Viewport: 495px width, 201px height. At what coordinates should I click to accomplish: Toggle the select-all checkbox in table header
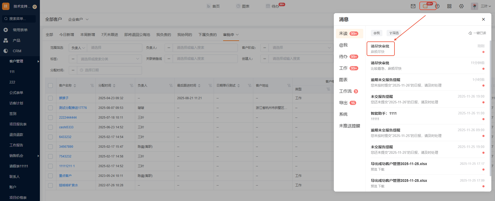tap(50, 86)
